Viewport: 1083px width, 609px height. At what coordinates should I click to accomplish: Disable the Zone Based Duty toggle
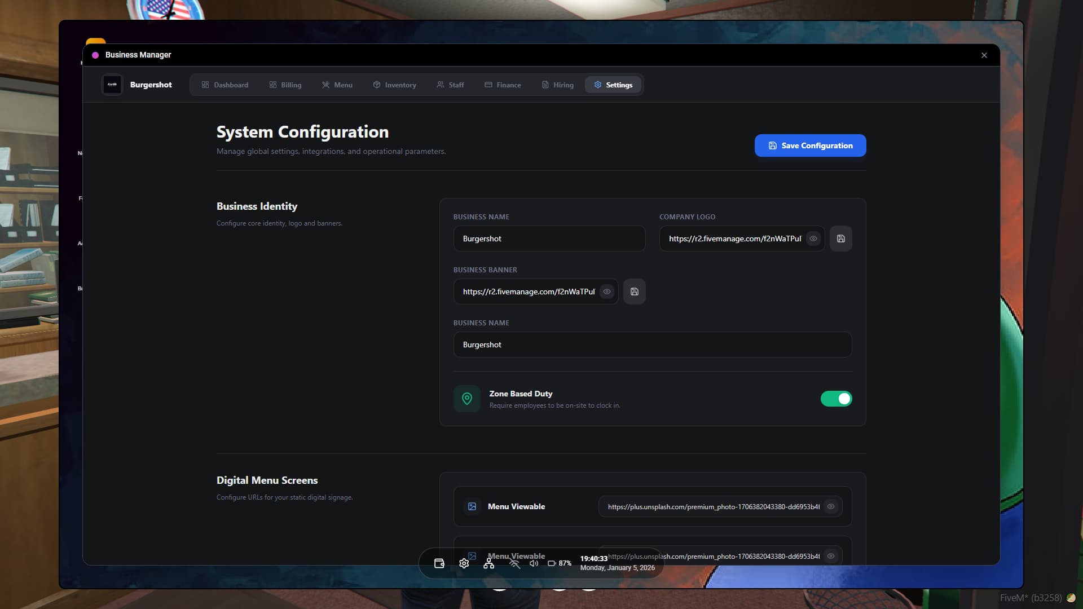point(836,399)
